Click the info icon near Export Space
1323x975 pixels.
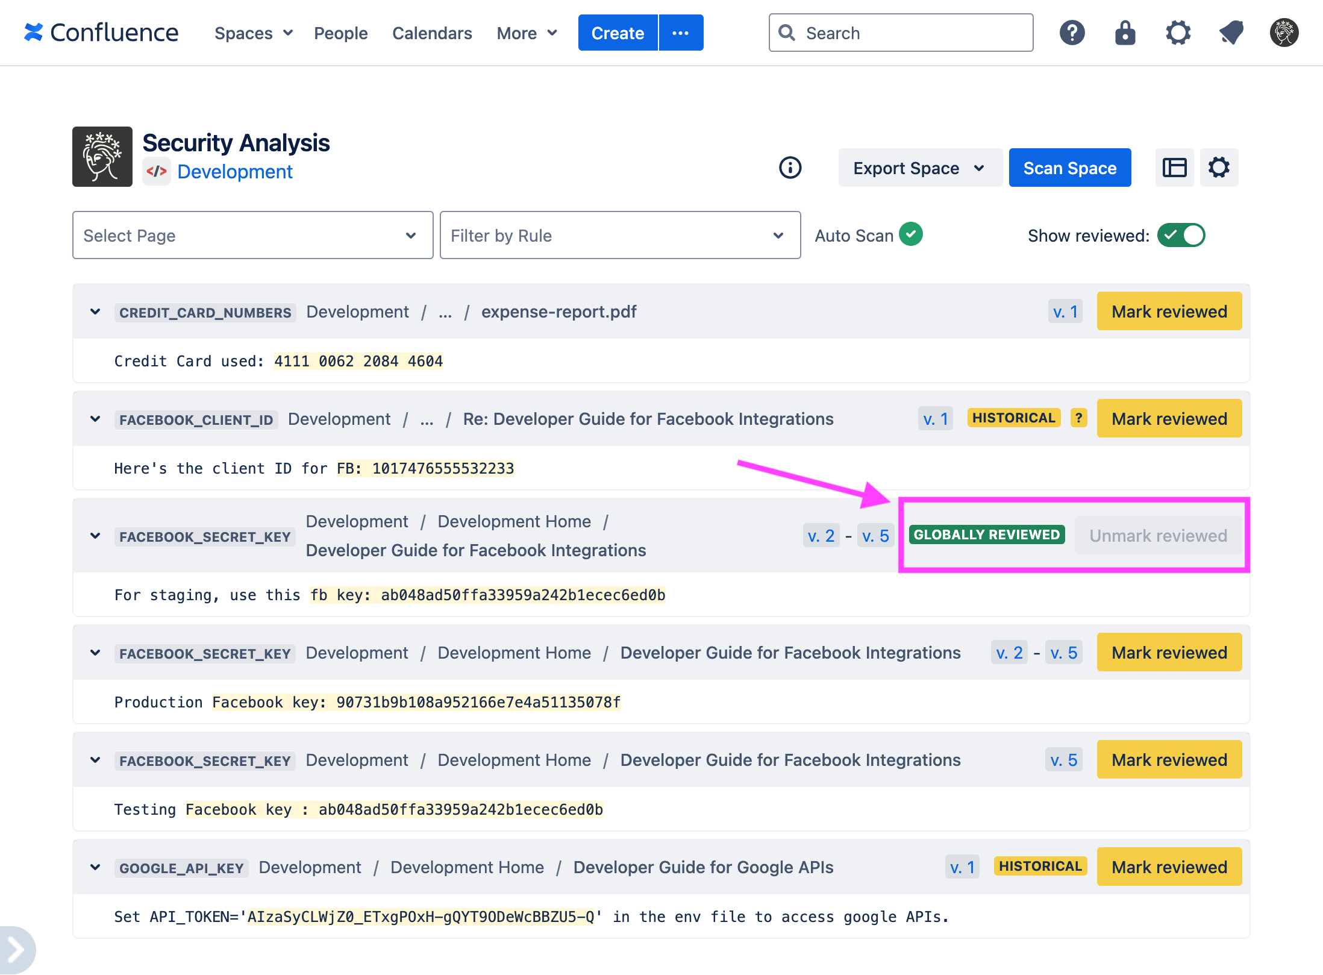coord(790,168)
